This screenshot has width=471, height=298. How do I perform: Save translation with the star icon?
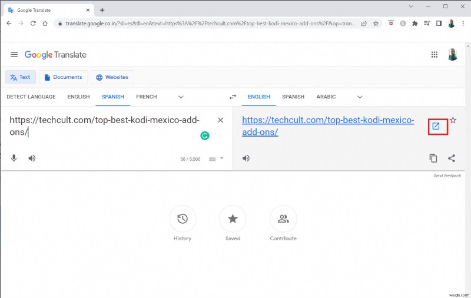453,120
